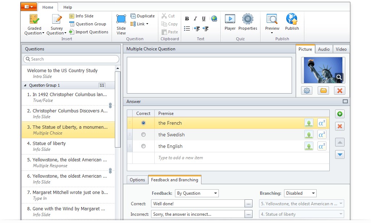Viewport: 371px width, 223px height.
Task: Open the Options tab
Action: [x=137, y=179]
